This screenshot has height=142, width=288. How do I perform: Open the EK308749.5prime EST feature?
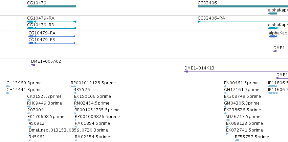tap(256, 100)
